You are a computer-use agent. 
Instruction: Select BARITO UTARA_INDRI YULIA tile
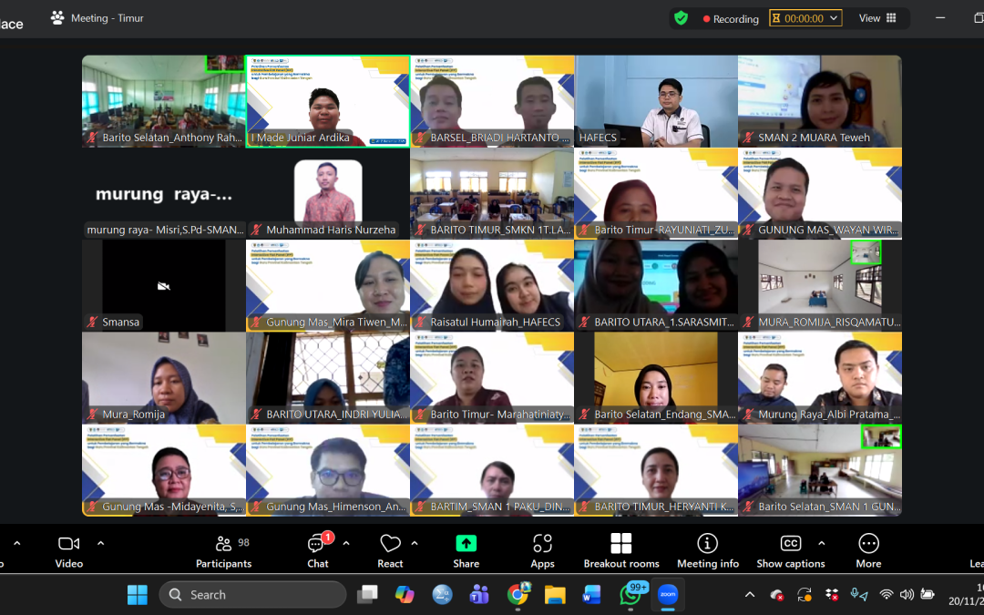[x=328, y=378]
